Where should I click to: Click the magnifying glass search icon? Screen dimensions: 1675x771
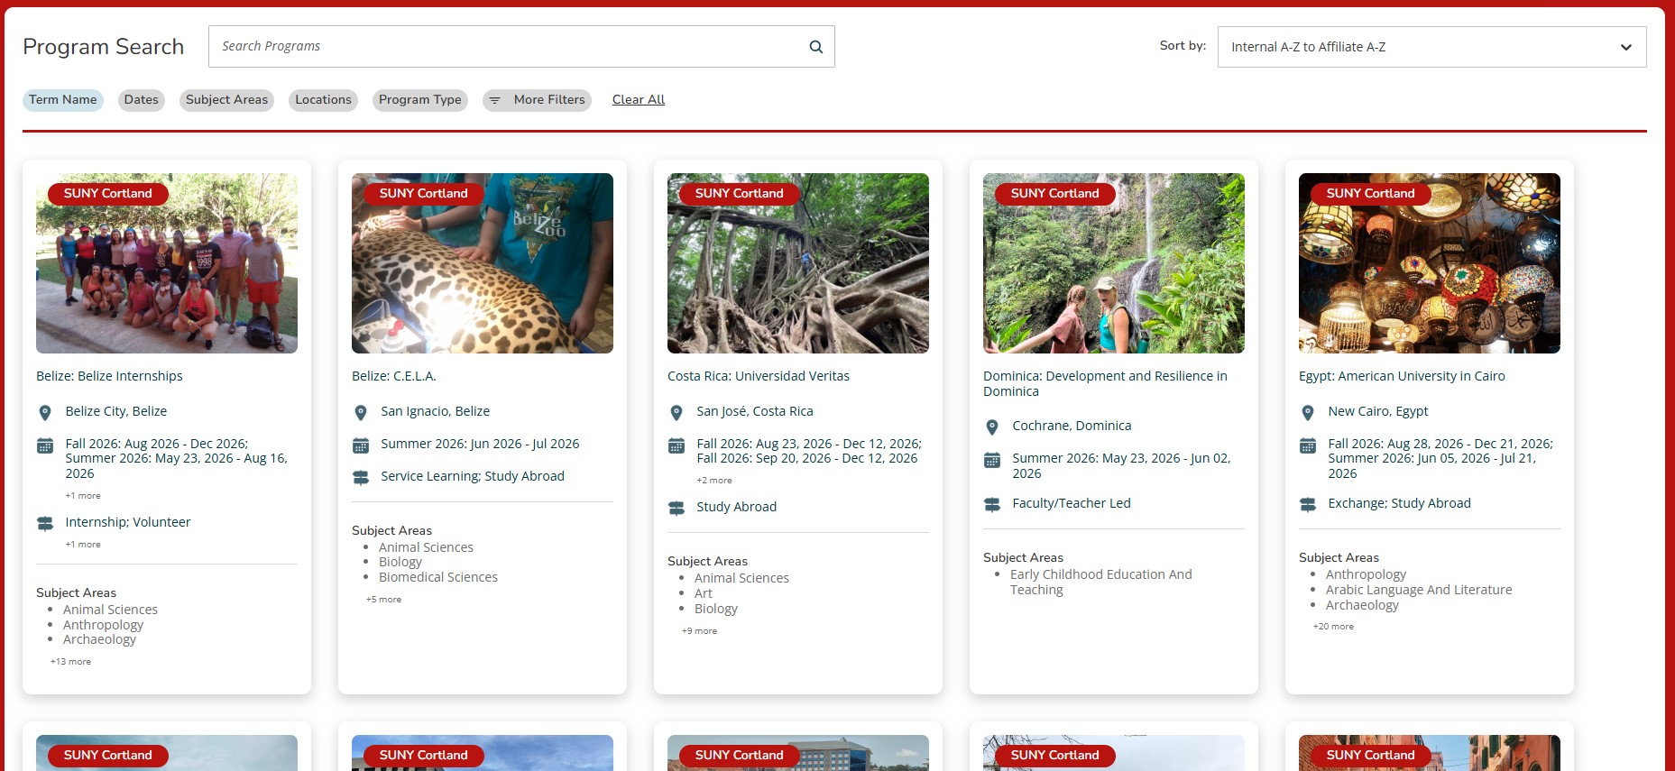coord(815,47)
